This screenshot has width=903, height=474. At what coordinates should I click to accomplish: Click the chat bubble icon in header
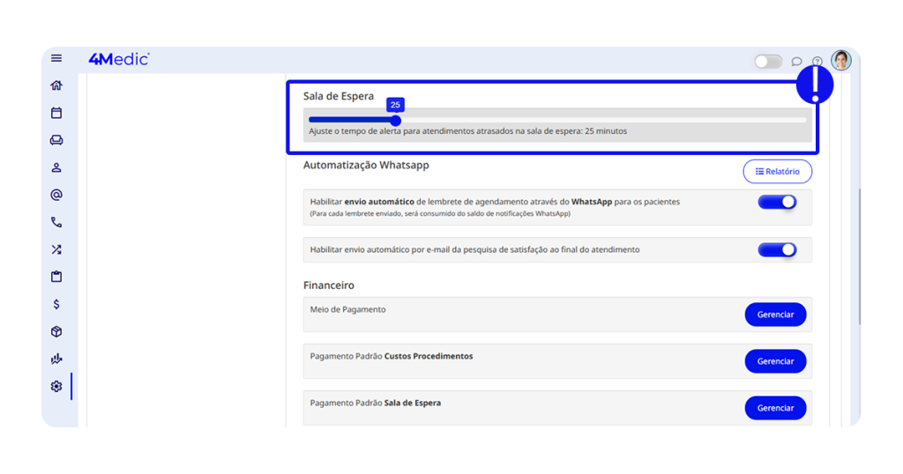pyautogui.click(x=796, y=62)
